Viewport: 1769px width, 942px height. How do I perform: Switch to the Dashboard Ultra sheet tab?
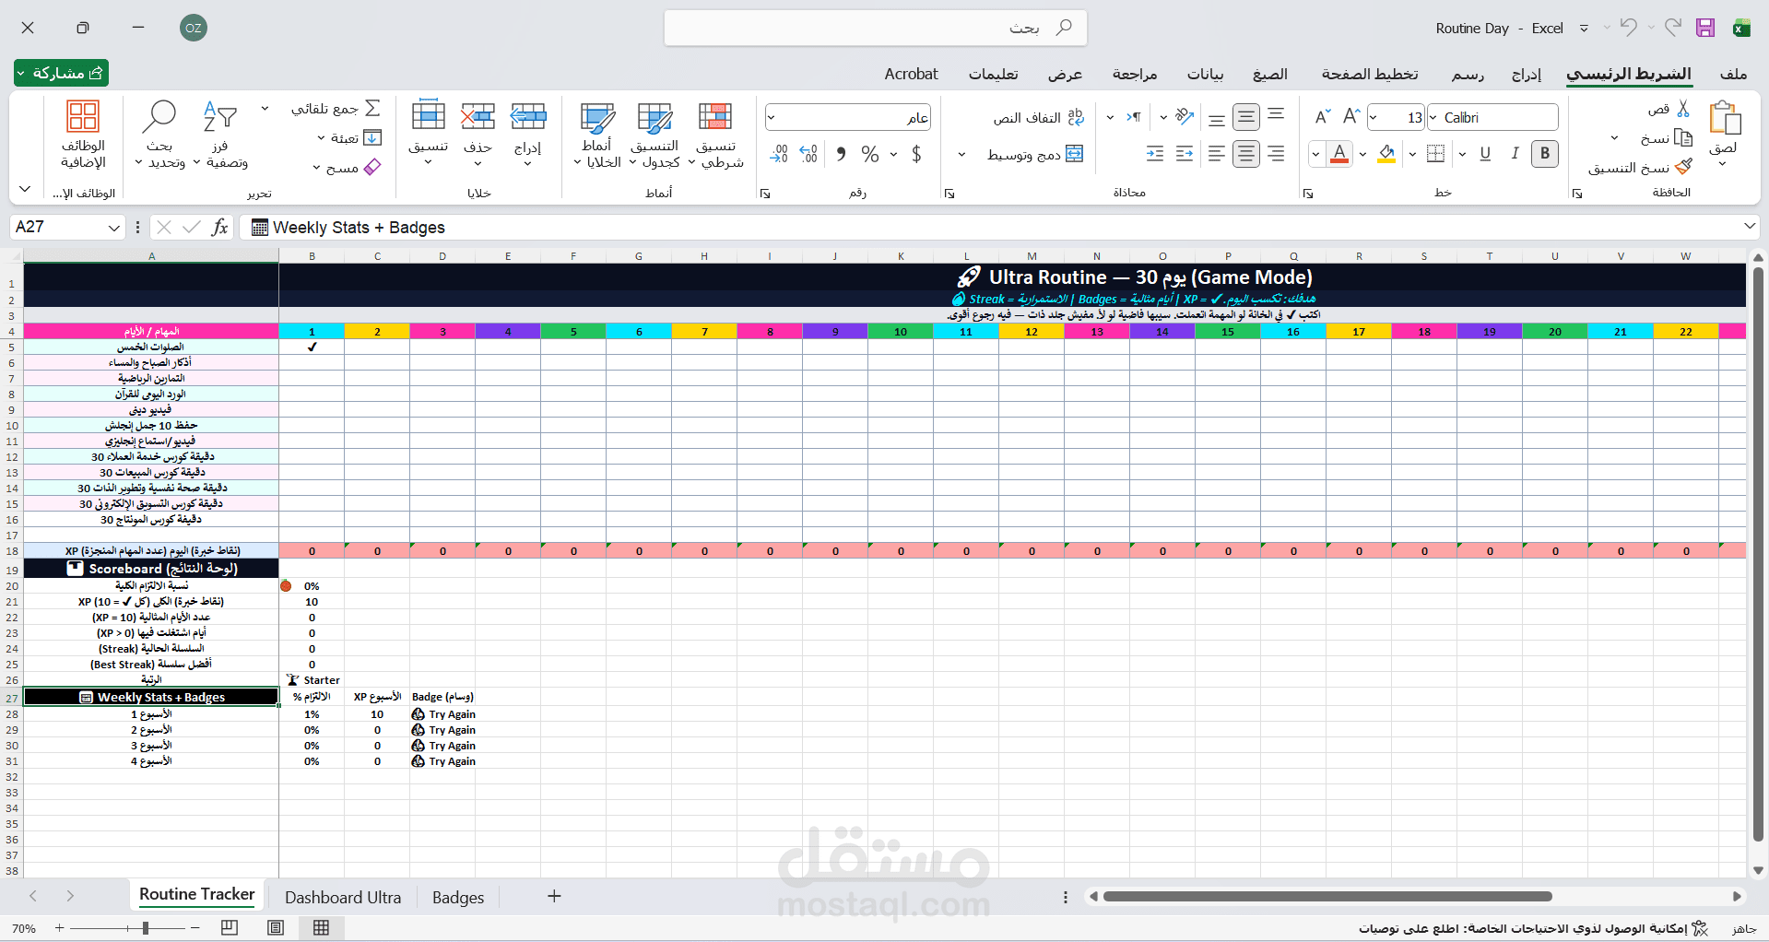pos(343,897)
